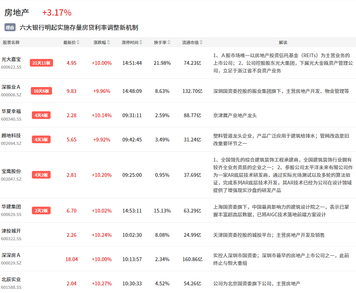
Task: Sort by 涨停时间 column arrow icon
Action: click(141, 42)
